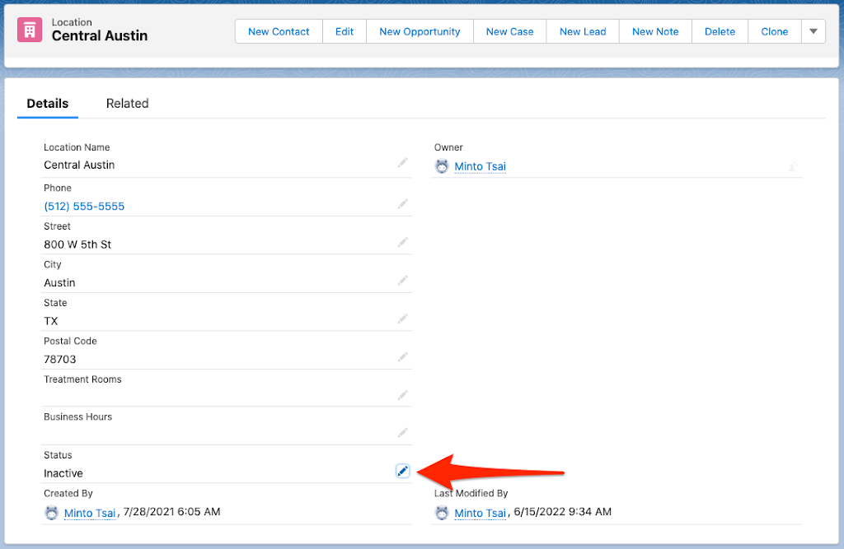The height and width of the screenshot is (549, 844).
Task: Click the pencil icon next to Status
Action: coord(402,471)
